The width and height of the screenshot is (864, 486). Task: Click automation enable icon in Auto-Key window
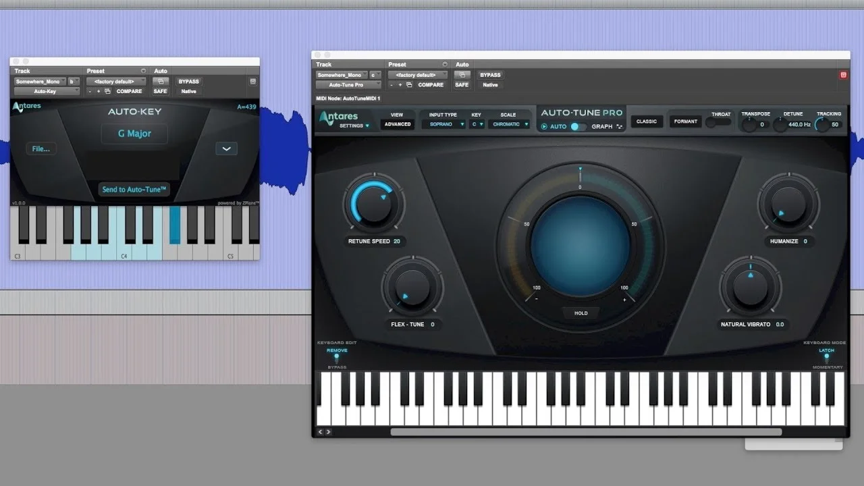pyautogui.click(x=161, y=82)
